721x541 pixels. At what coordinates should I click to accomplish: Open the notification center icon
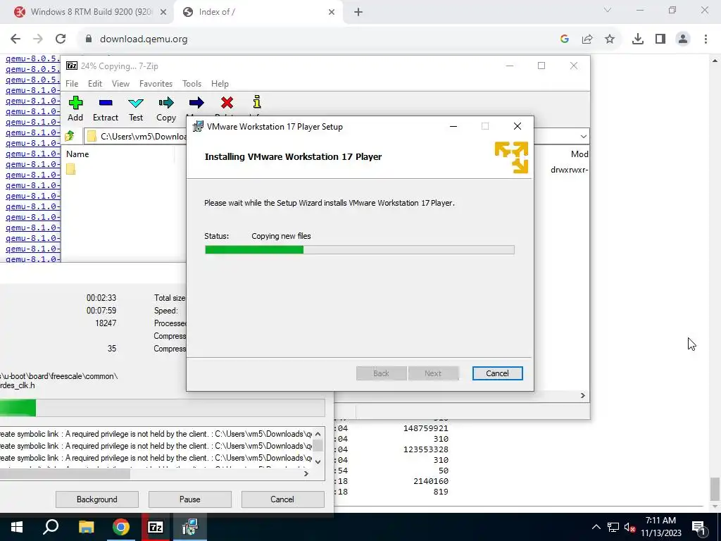(x=698, y=527)
